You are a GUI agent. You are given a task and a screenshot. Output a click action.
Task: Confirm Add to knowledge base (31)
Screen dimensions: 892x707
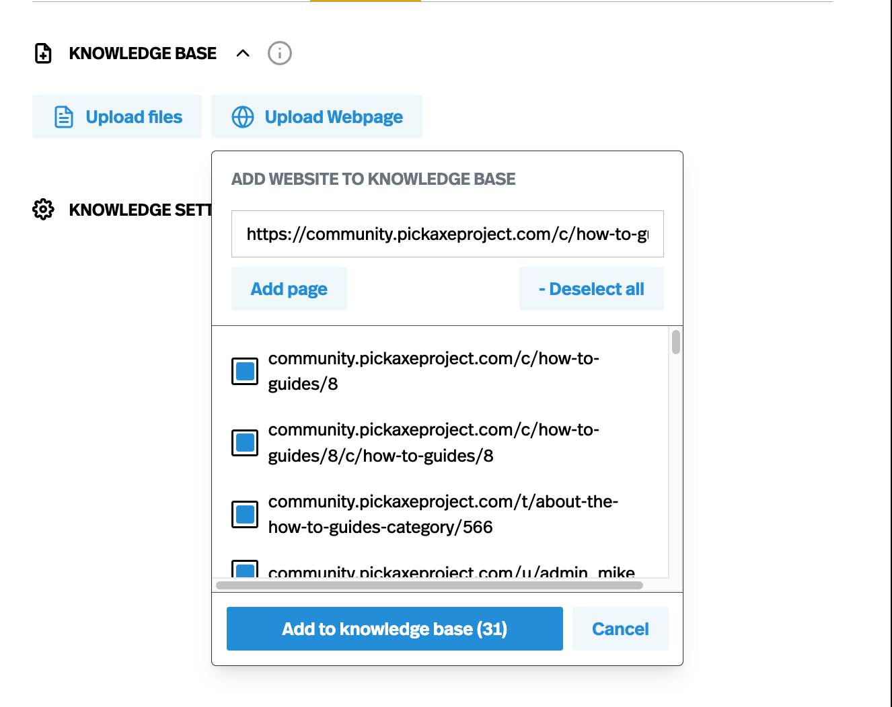pos(394,629)
